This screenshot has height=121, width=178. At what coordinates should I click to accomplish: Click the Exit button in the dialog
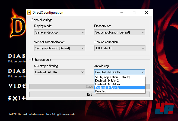(89, 95)
